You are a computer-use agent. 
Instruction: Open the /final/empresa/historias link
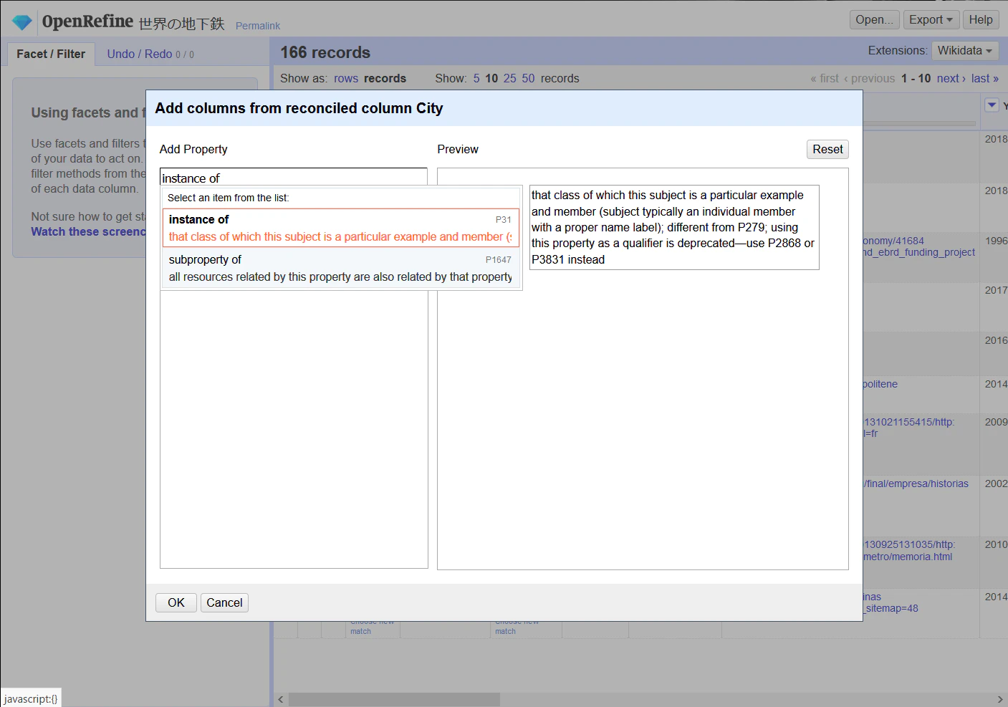click(916, 484)
